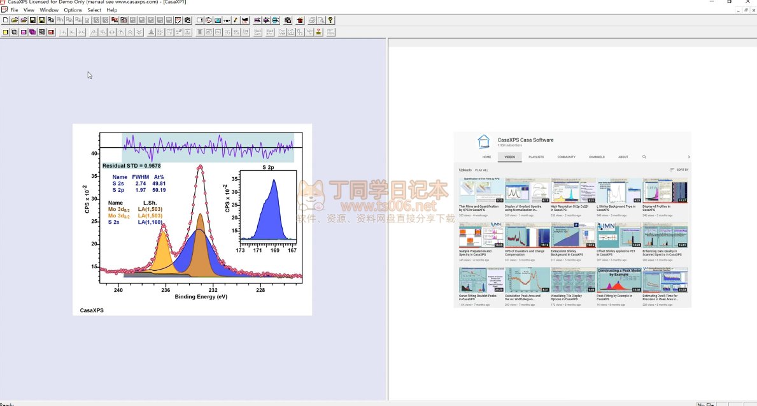Click the COMMUNITY tab in the YouTube channel image
The height and width of the screenshot is (406, 757).
coord(566,157)
